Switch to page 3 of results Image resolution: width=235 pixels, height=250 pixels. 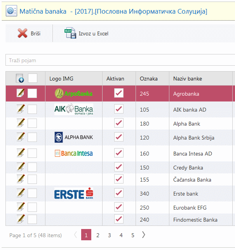point(110,235)
